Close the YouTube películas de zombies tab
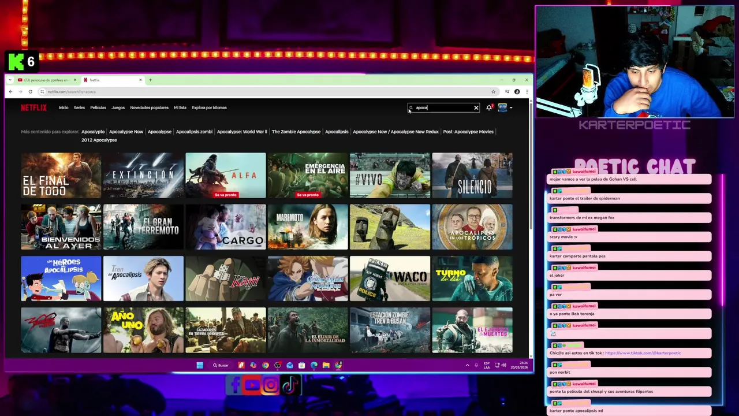739x416 pixels. click(74, 80)
